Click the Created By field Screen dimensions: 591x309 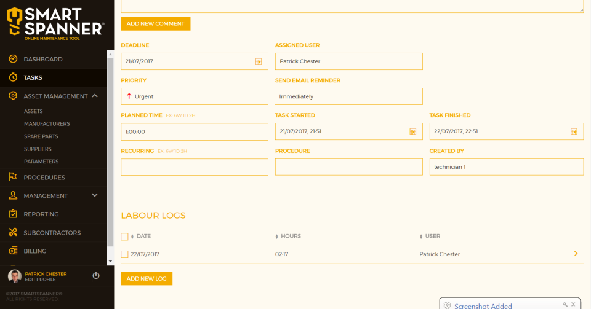pyautogui.click(x=507, y=167)
